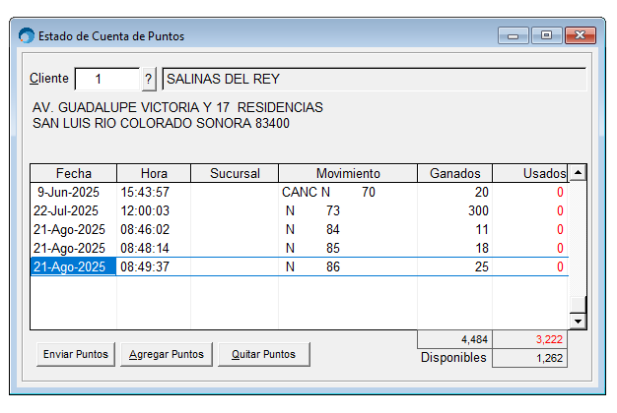Click the Cliente number input field
The width and height of the screenshot is (617, 413).
[106, 79]
